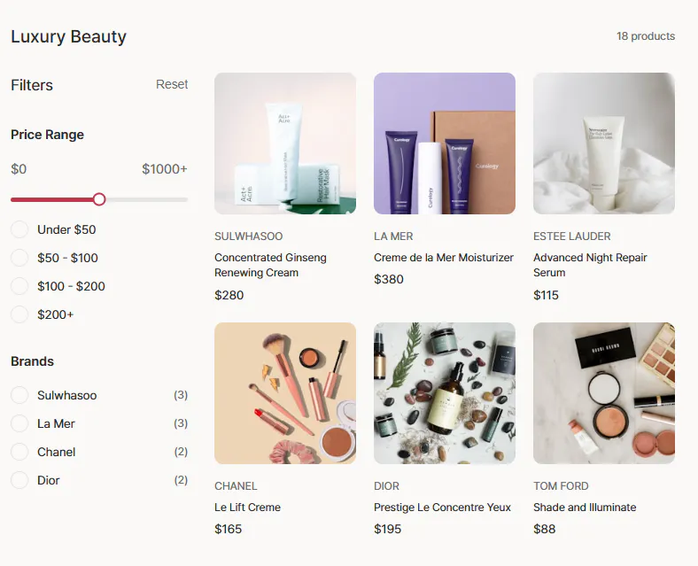Open the Creme de la Mer Moisturizer link
This screenshot has width=698, height=566.
(444, 258)
